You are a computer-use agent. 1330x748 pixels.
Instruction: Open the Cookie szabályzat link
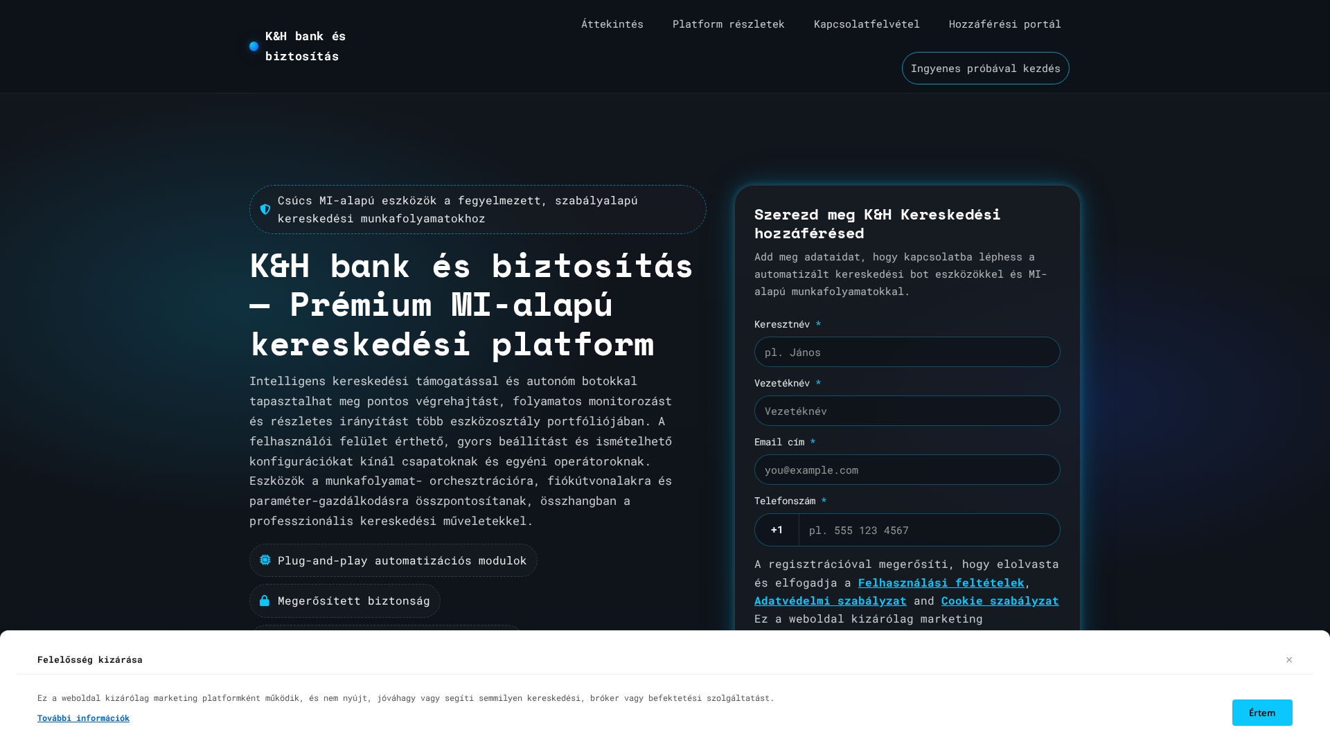coord(1000,600)
